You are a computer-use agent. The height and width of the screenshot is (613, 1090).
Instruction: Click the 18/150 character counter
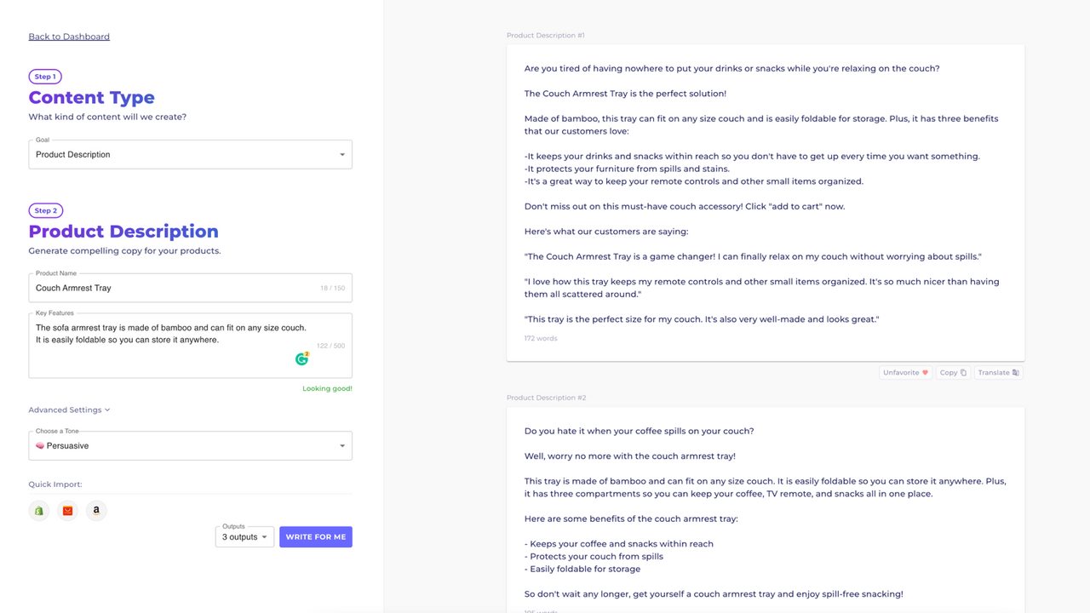[x=331, y=288]
